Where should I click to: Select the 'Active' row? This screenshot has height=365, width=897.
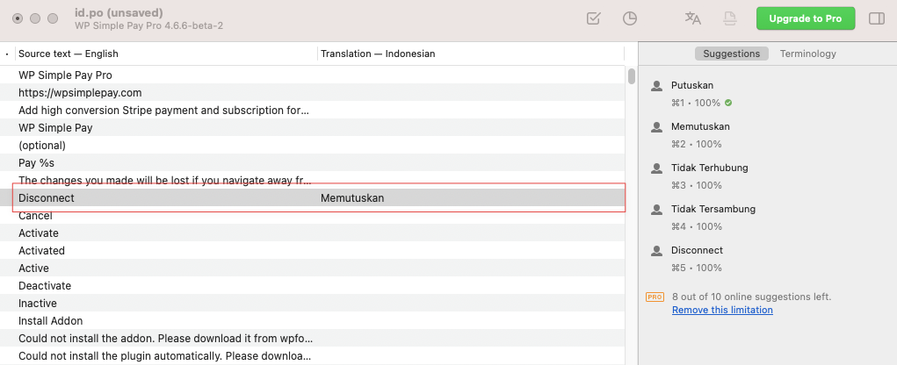click(313, 268)
